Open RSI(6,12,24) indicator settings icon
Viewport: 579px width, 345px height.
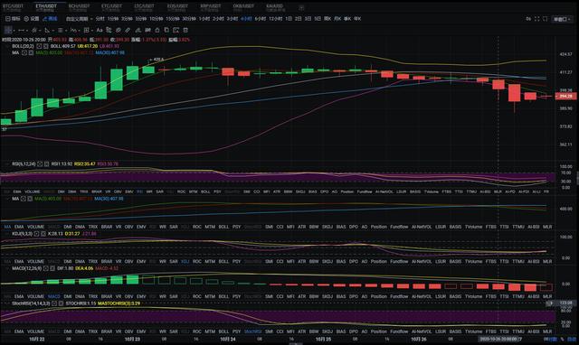(40, 163)
